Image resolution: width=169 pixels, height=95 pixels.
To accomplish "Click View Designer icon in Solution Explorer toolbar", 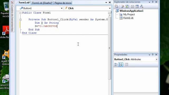I will coord(137,6).
